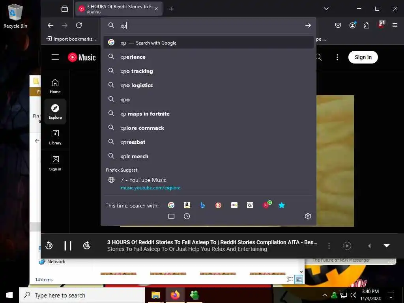This screenshot has width=404, height=303.
Task: Search with Bing engine icon
Action: click(x=203, y=205)
